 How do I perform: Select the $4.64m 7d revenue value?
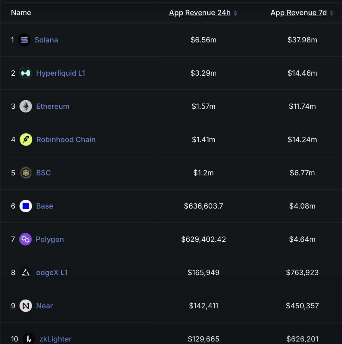(x=302, y=239)
